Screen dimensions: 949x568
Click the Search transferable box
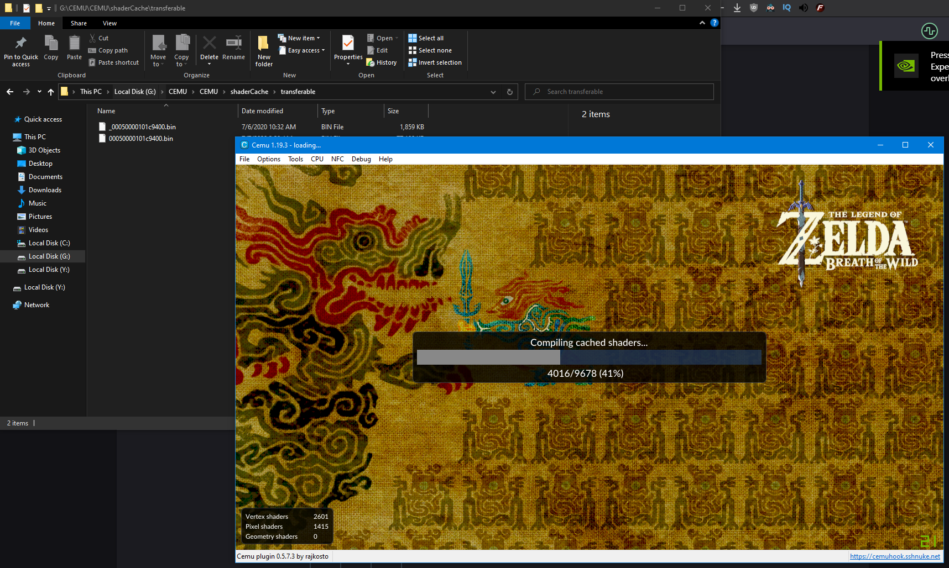(619, 92)
